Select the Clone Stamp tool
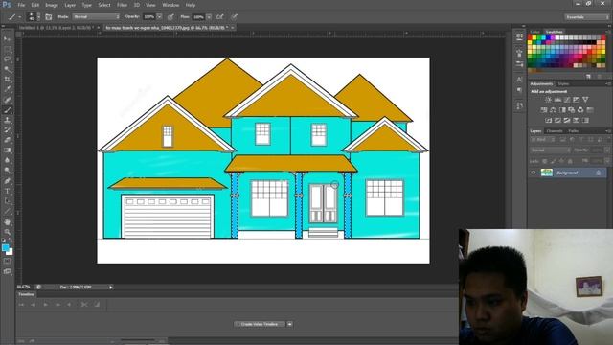The image size is (613, 345). (x=7, y=120)
